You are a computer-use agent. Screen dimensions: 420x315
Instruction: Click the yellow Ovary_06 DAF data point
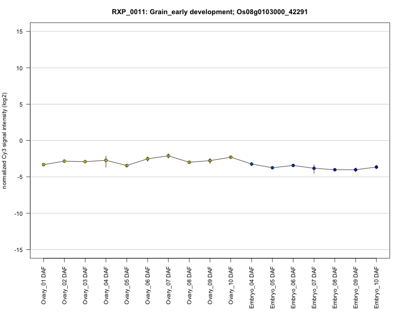point(148,159)
